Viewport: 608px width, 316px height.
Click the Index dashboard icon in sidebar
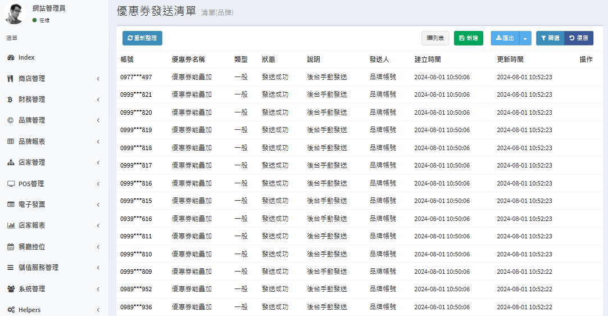11,58
